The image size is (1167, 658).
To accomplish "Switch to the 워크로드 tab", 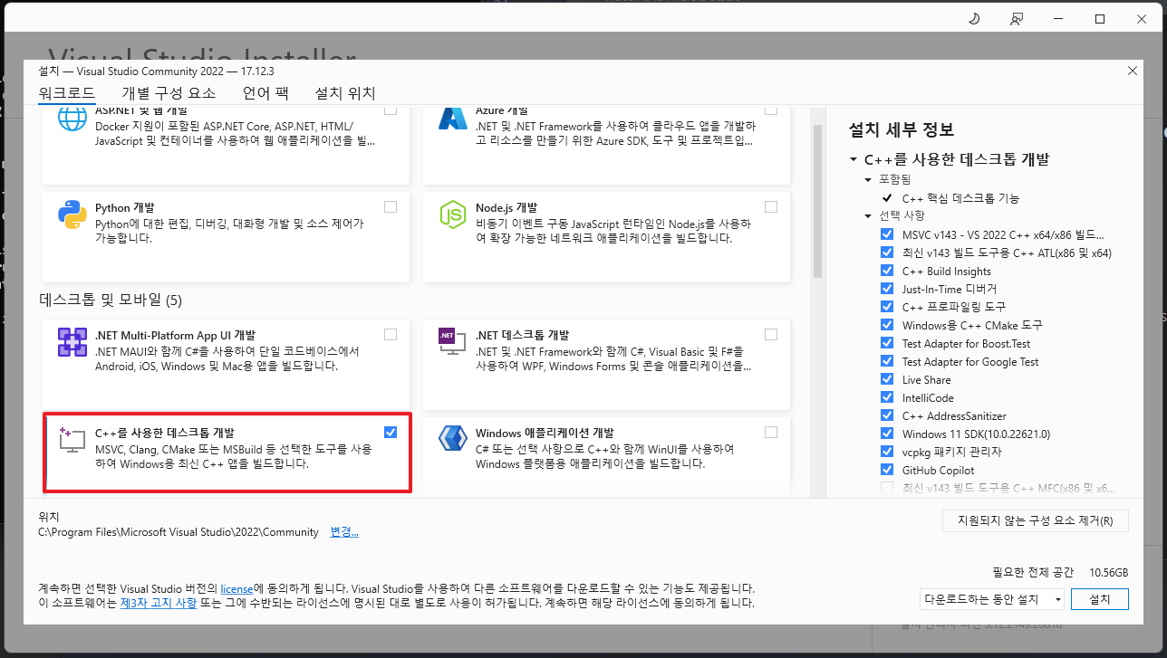I will click(x=67, y=93).
